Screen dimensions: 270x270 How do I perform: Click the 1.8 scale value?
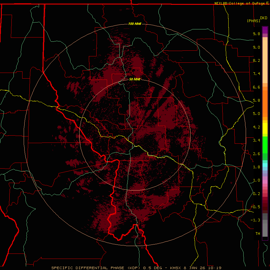click(x=256, y=167)
